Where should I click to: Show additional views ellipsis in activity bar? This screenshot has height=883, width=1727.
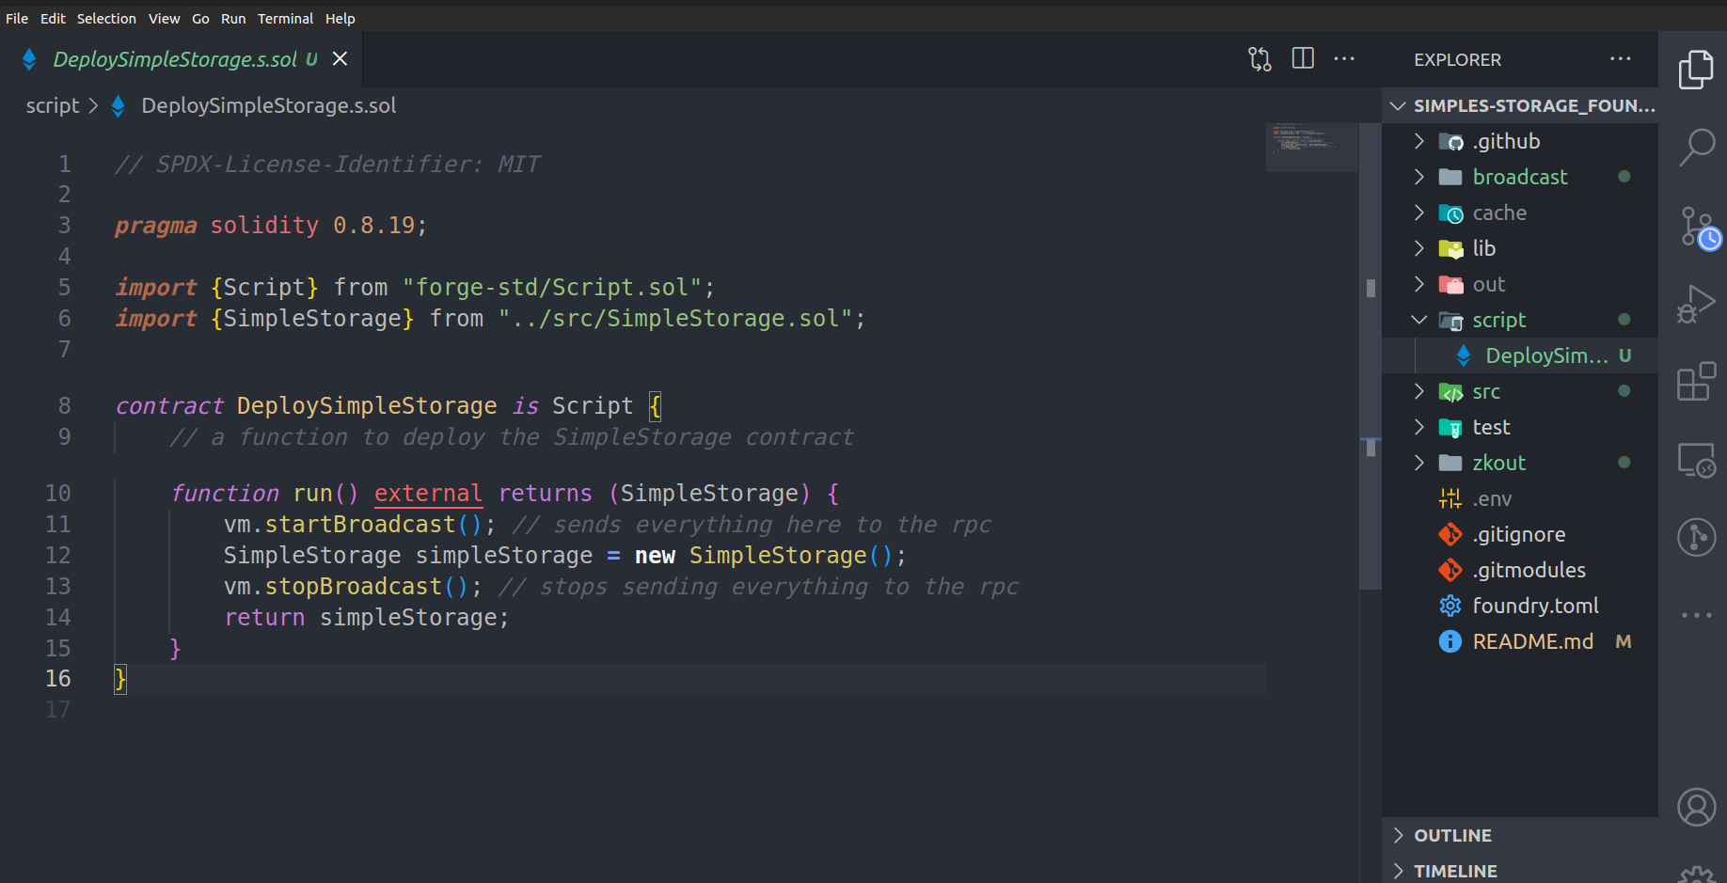coord(1696,615)
